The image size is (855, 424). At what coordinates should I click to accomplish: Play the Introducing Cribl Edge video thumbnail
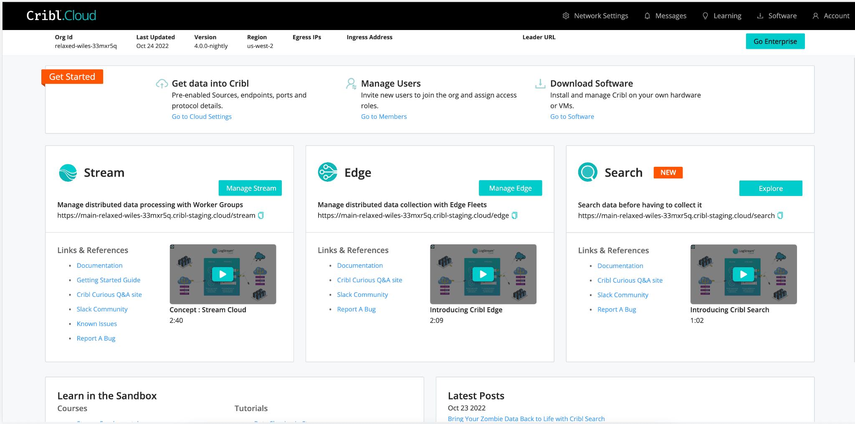point(483,274)
